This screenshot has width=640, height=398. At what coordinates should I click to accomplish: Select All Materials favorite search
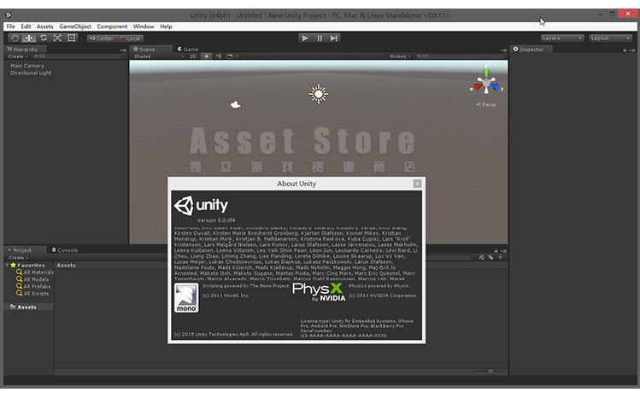35,272
